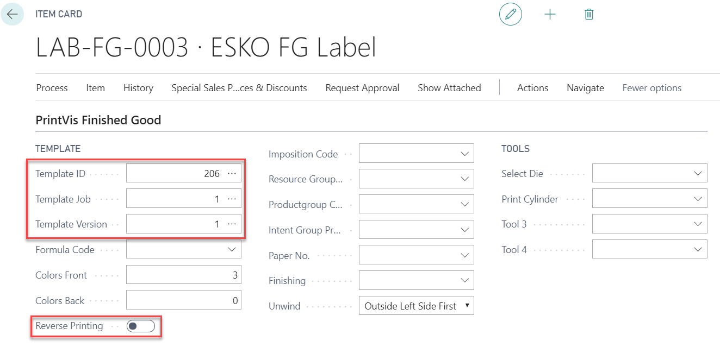Click the trash can delete icon

(588, 14)
